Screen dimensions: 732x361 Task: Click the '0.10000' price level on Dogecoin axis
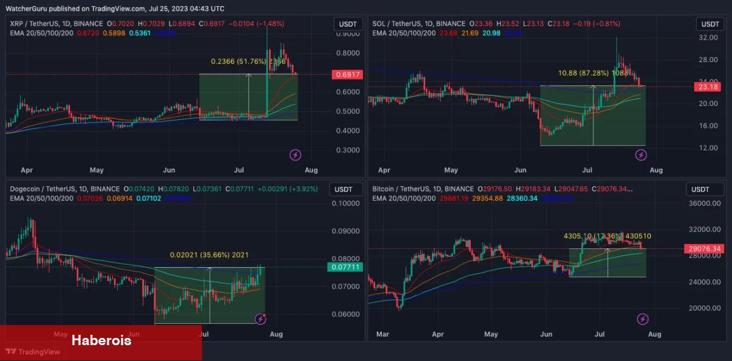[x=345, y=203]
